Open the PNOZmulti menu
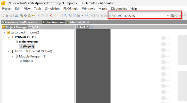The height and width of the screenshot is (103, 187). pos(71,9)
